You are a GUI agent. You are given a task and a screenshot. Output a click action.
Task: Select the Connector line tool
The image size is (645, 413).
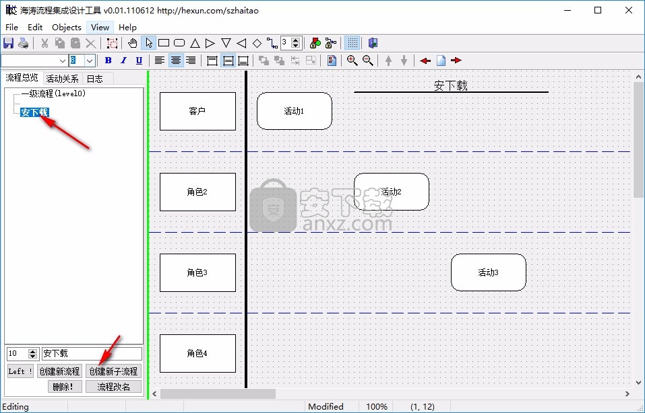click(272, 43)
